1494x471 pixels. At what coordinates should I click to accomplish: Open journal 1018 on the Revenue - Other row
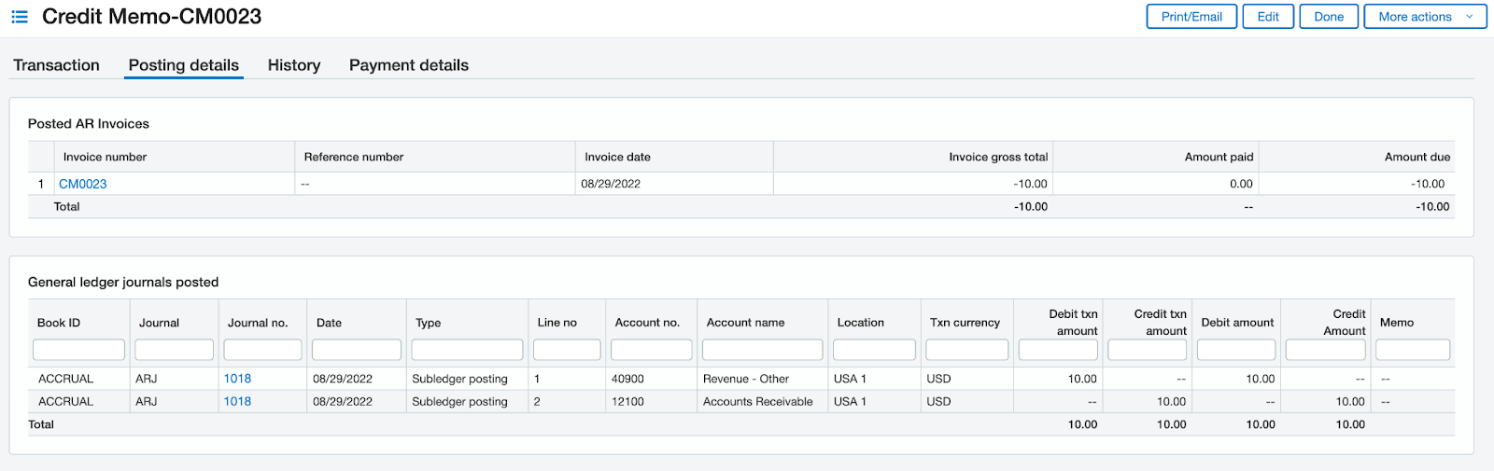click(x=237, y=379)
